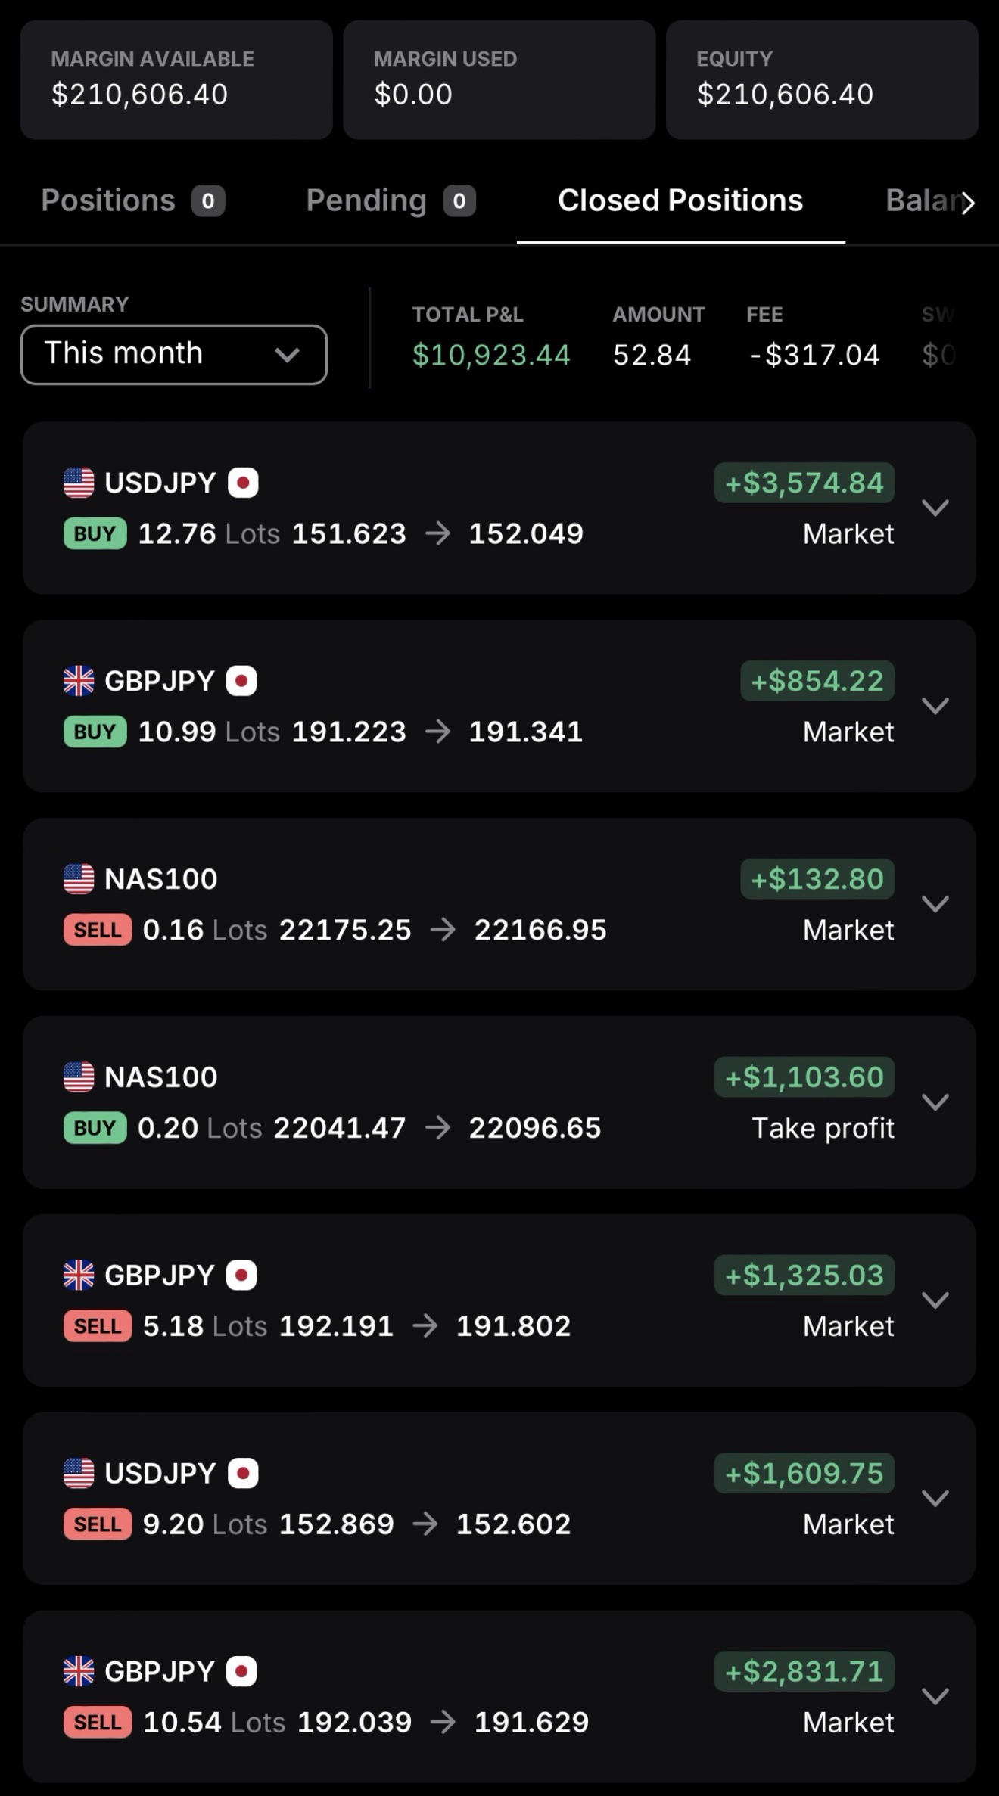The image size is (999, 1796).
Task: Click the US flag on NAS100 sell trade
Action: coord(79,879)
